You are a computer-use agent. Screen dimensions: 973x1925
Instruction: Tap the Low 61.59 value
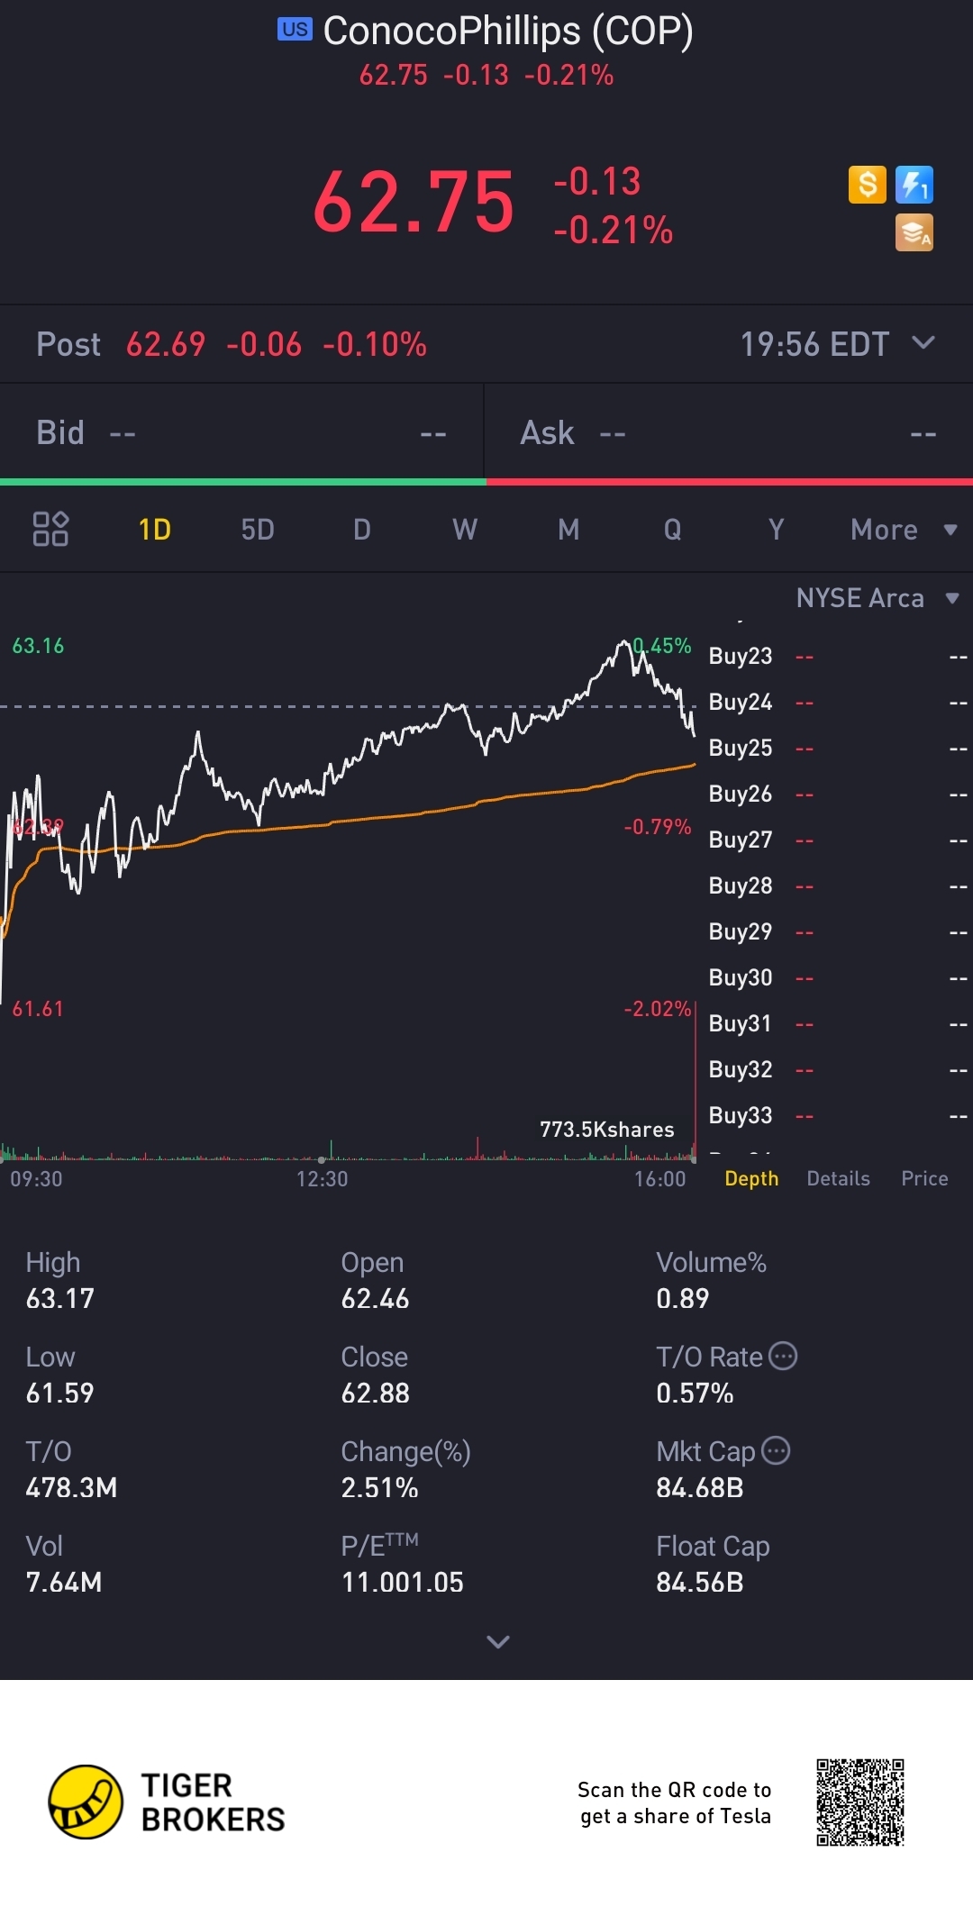click(60, 1393)
